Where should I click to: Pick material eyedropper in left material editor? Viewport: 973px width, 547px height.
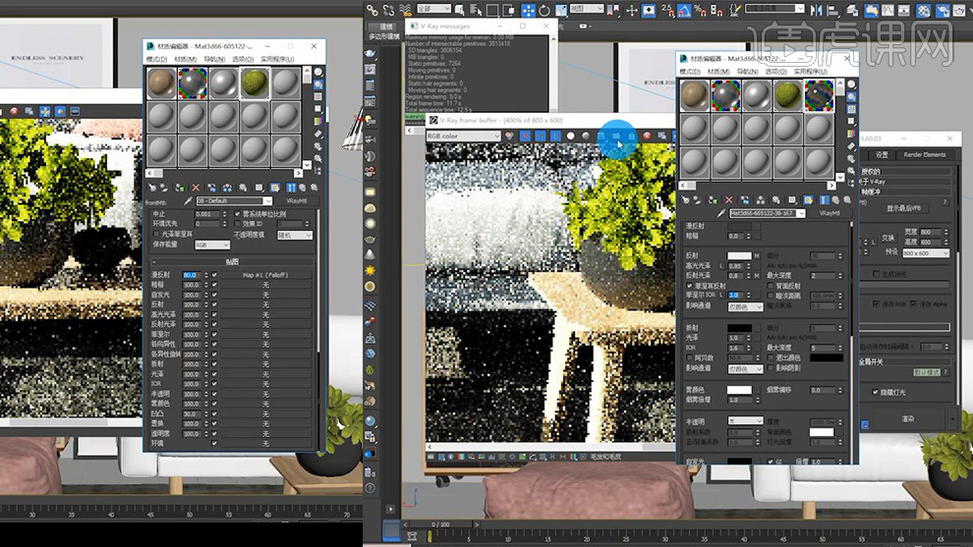188,201
